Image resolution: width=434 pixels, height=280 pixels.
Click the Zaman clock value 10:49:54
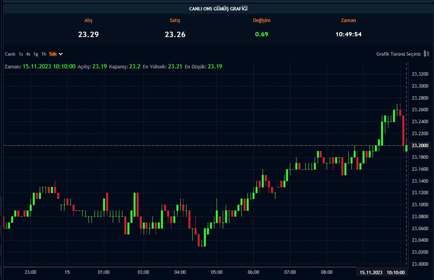(348, 34)
